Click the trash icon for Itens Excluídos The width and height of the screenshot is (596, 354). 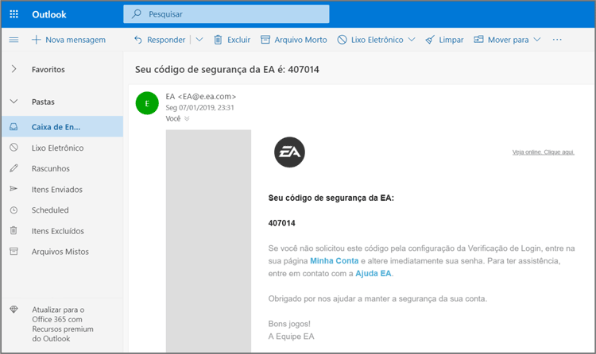click(x=14, y=230)
